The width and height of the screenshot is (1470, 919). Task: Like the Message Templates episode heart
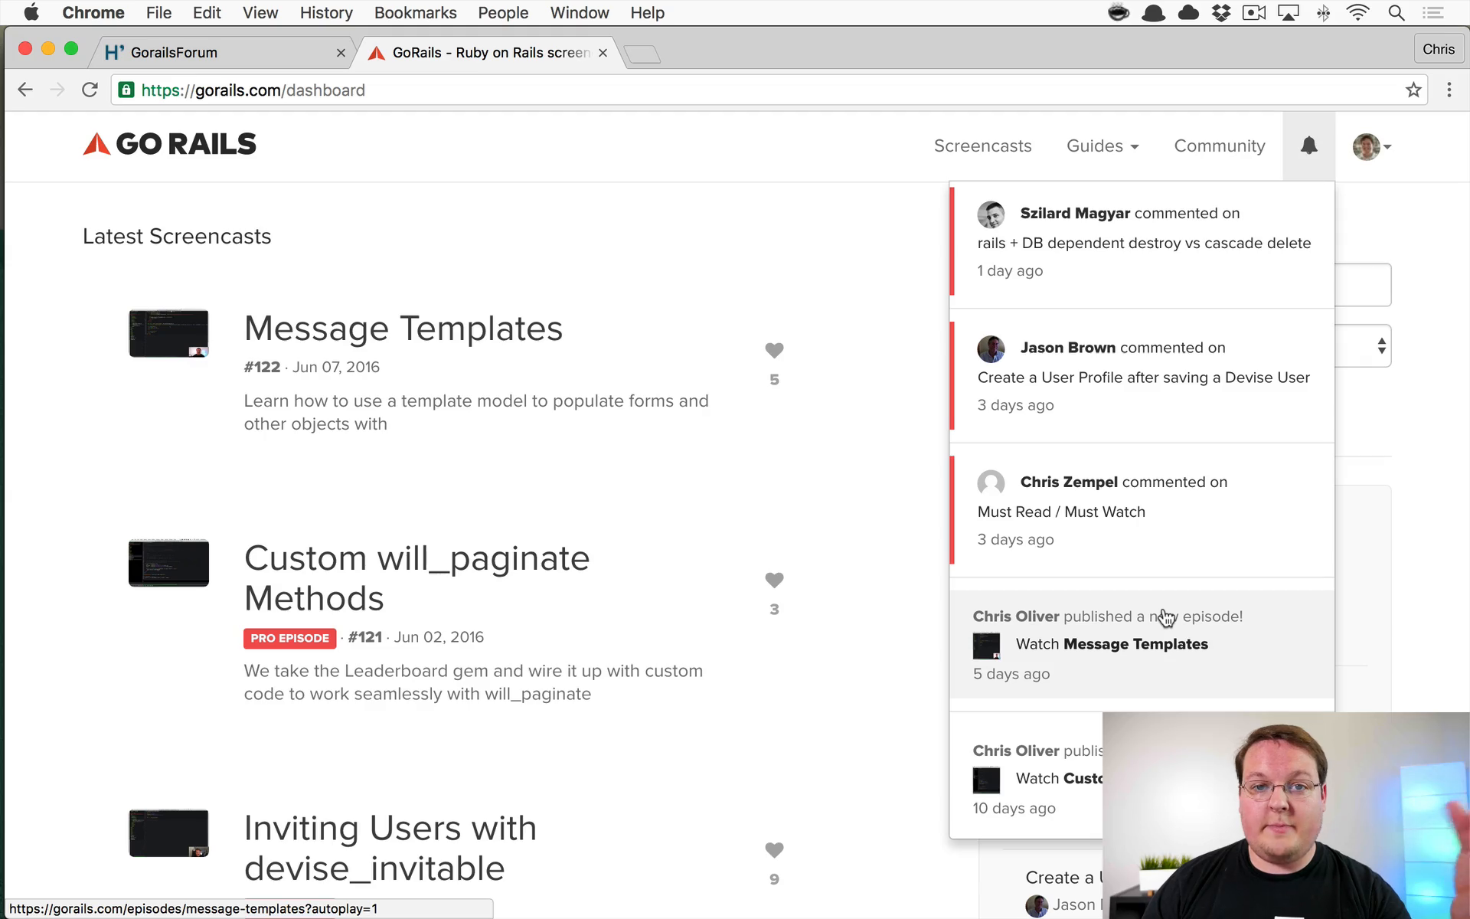tap(774, 350)
